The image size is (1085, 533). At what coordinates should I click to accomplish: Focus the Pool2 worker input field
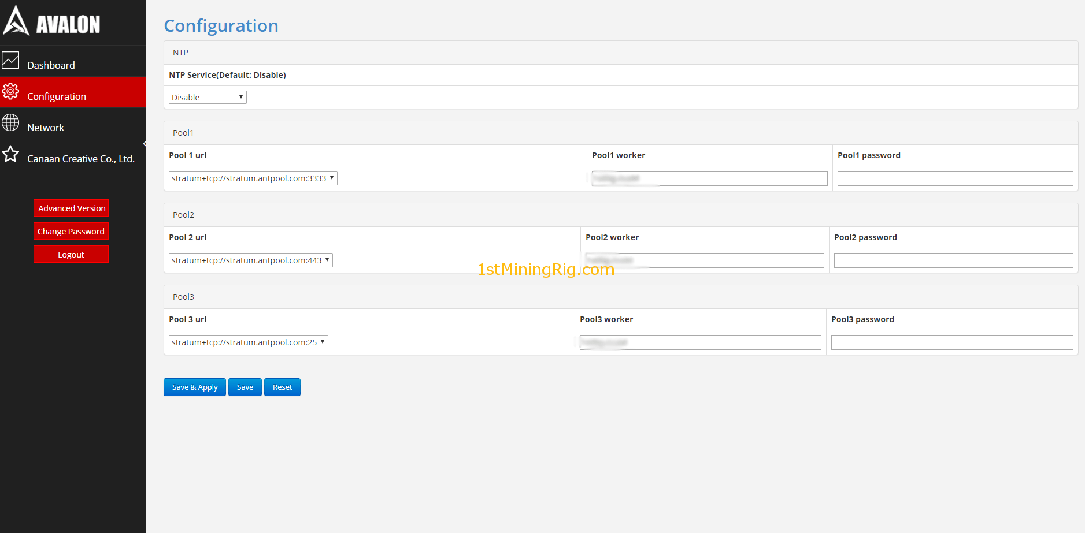[705, 260]
